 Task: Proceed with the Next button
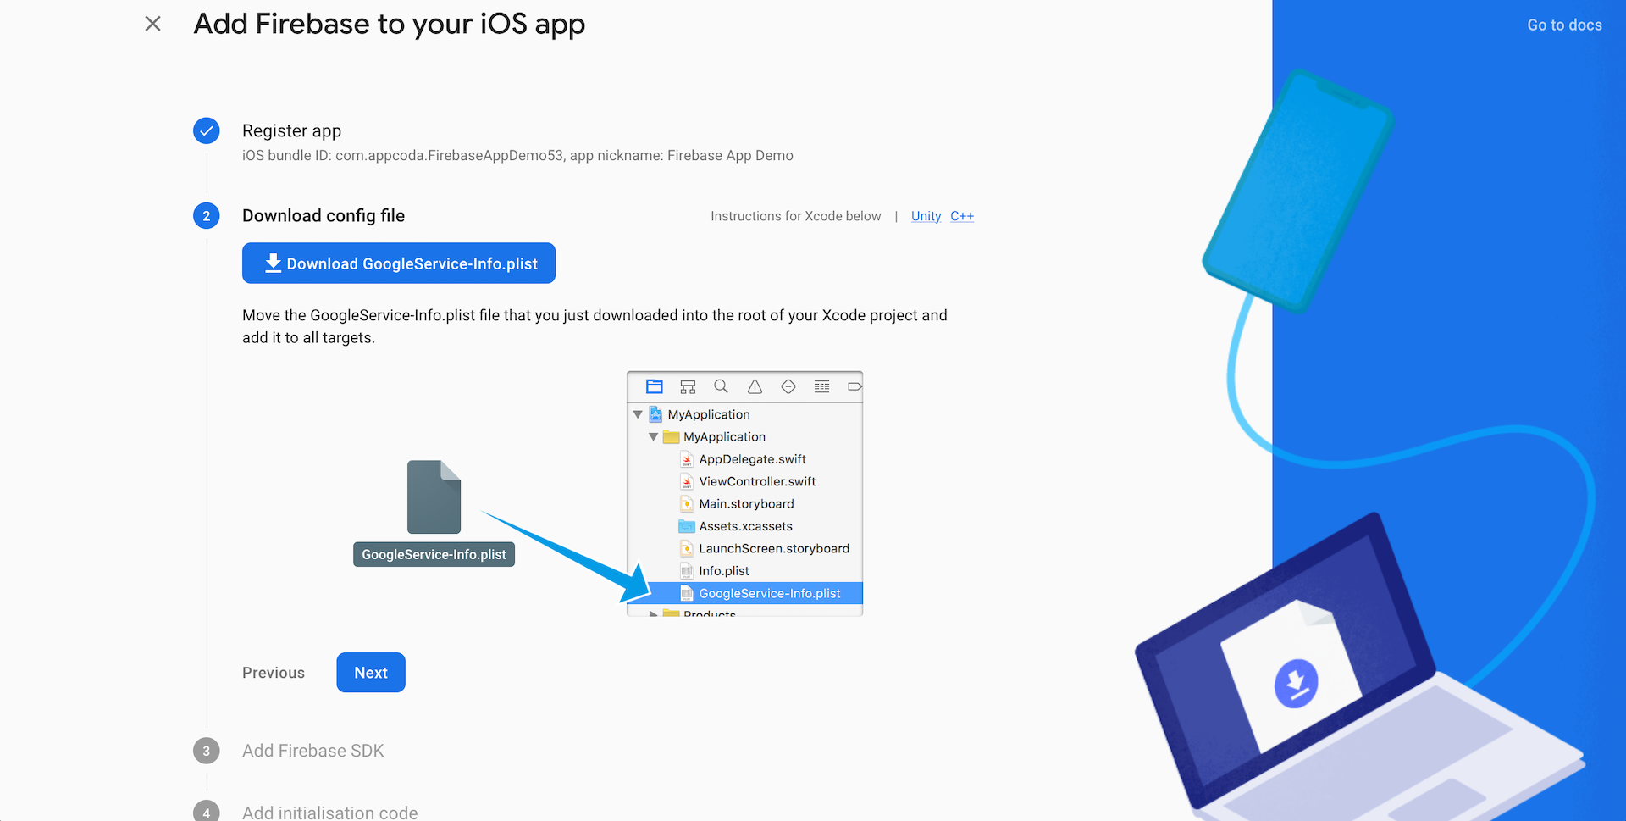tap(370, 673)
